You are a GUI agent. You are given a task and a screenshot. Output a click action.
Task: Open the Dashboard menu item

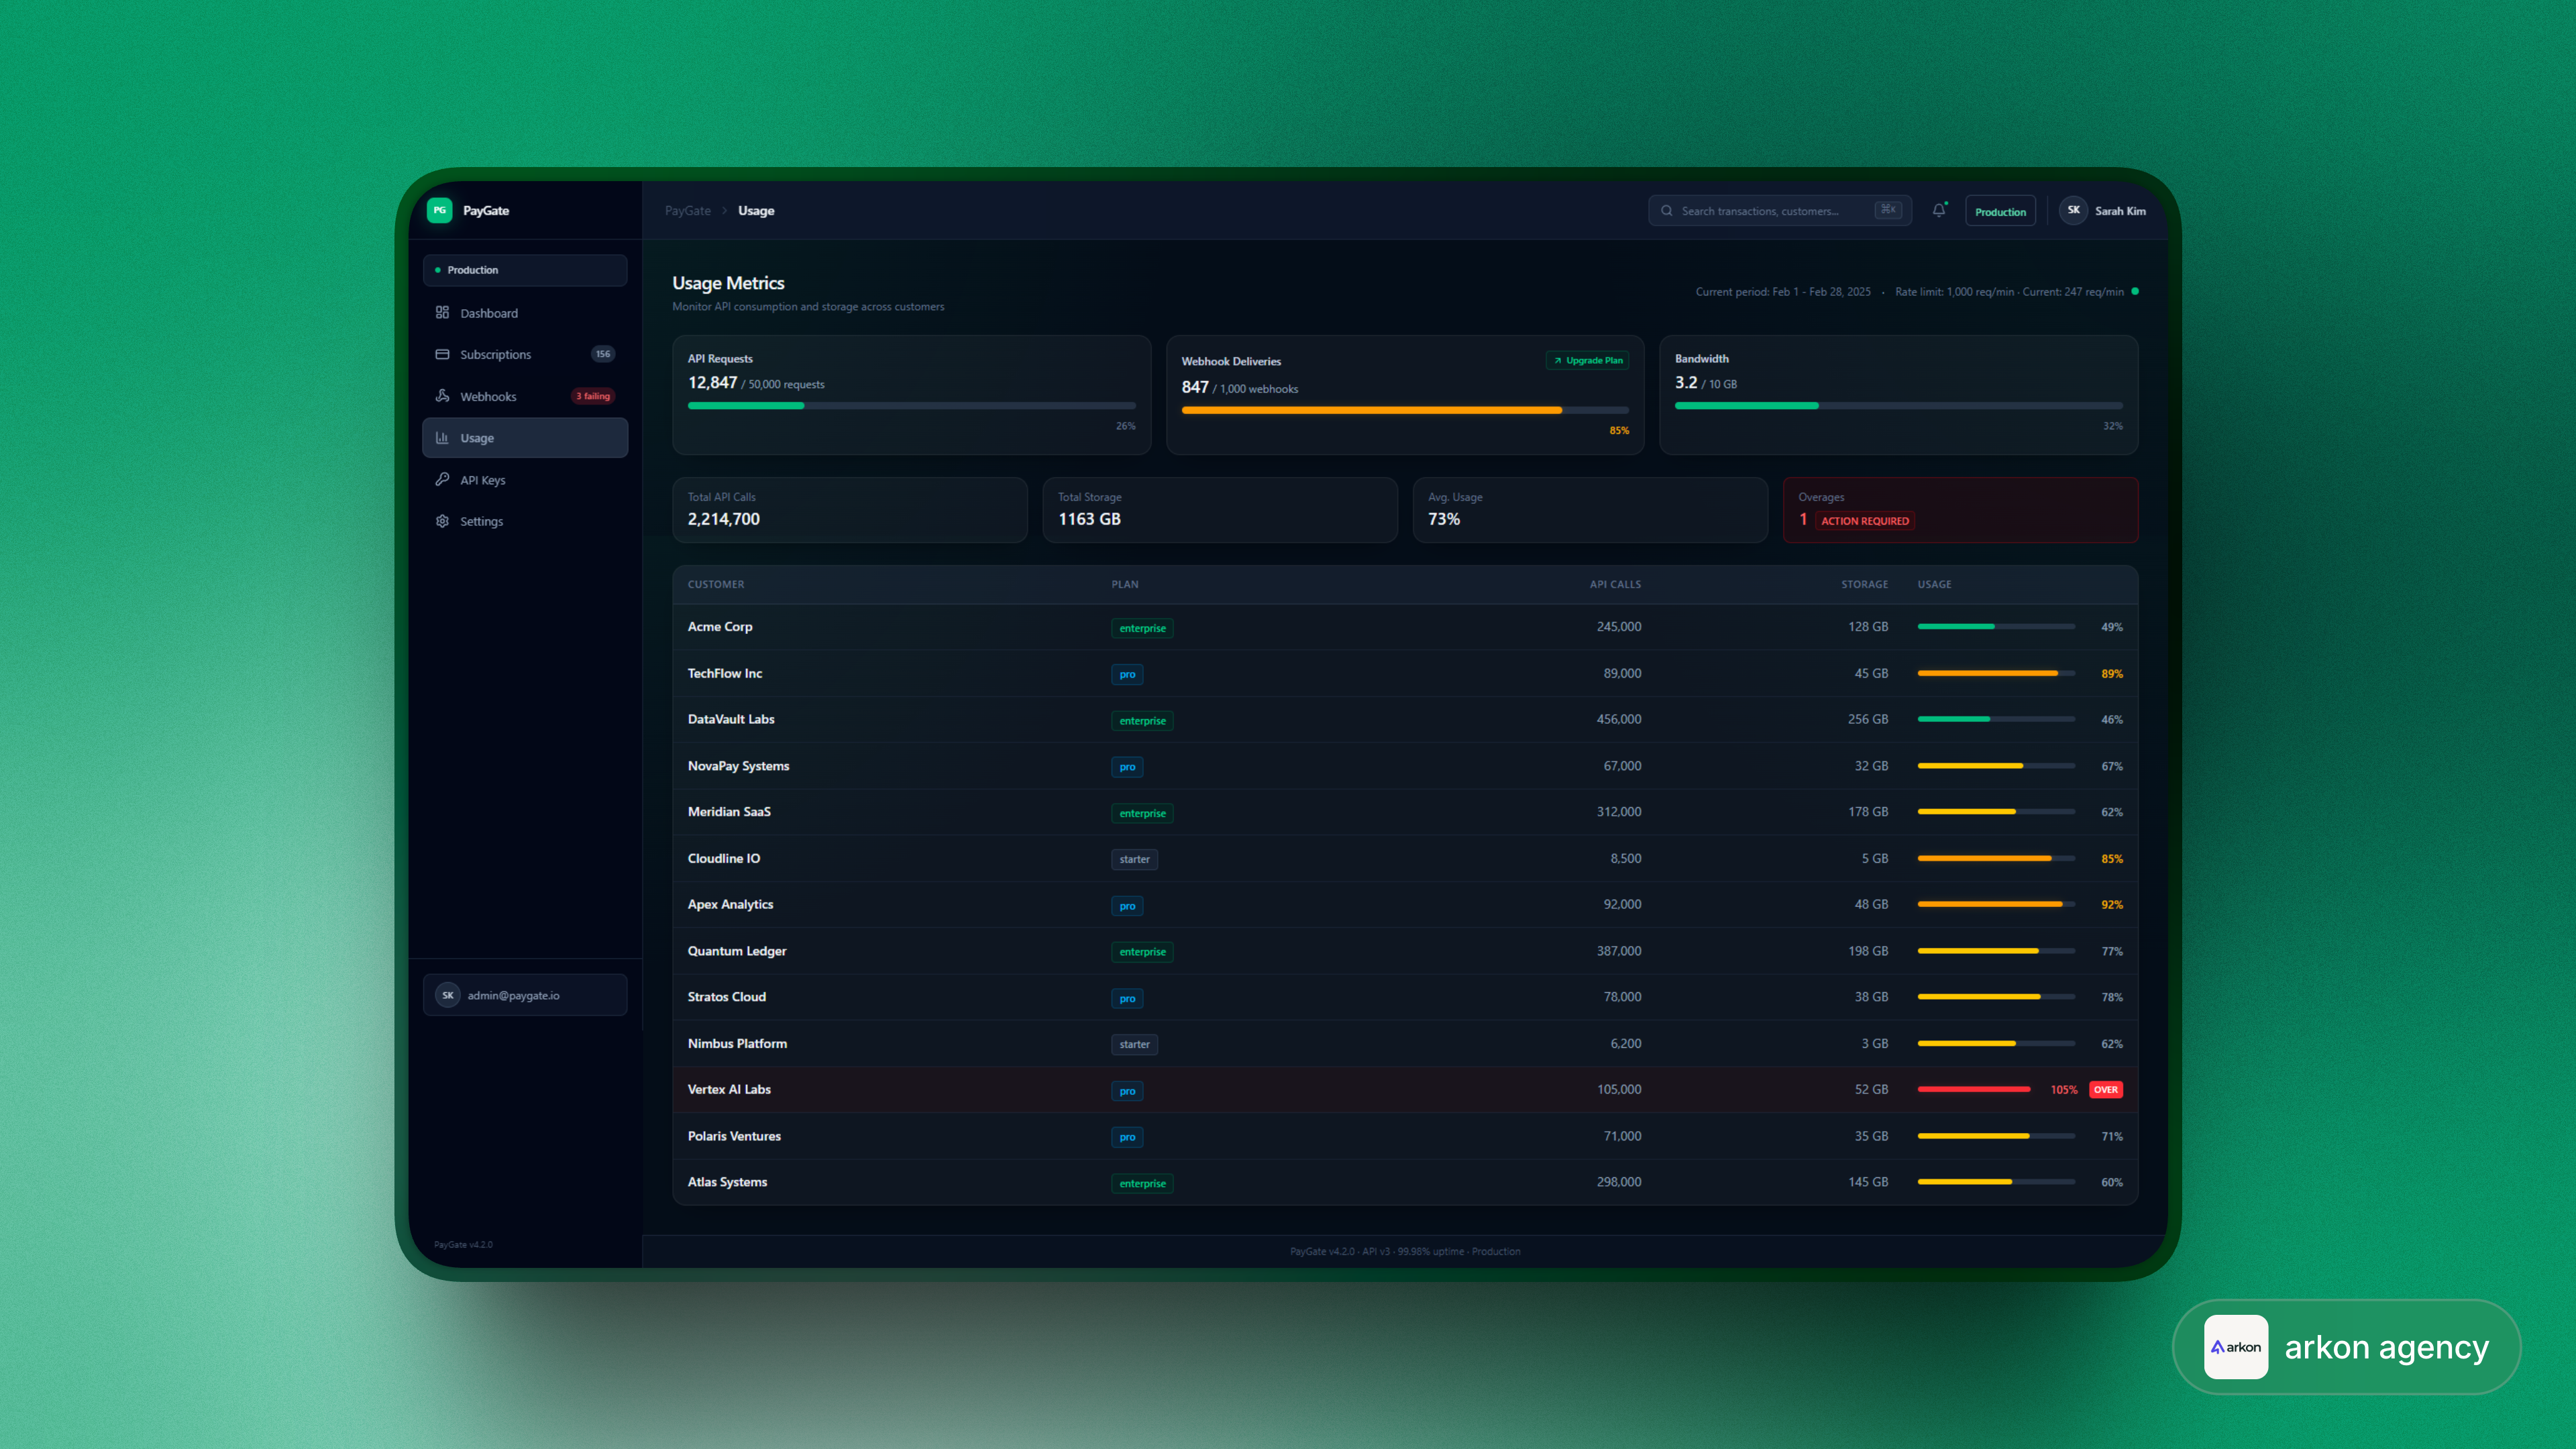[525, 313]
